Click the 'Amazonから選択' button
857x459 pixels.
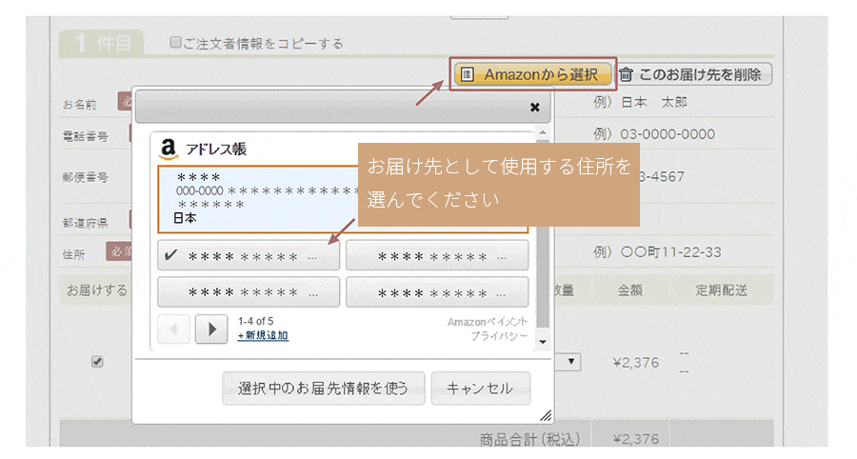pyautogui.click(x=533, y=74)
